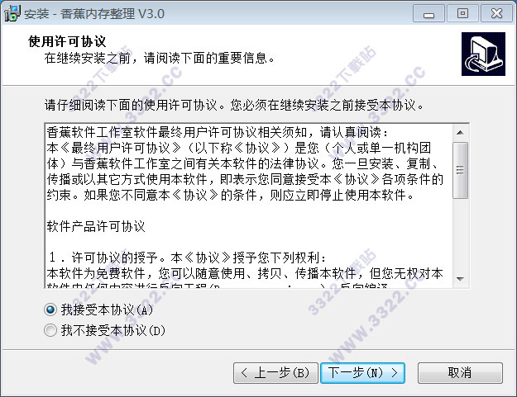
Task: Maximize the setup wizard window
Action: tap(462, 14)
